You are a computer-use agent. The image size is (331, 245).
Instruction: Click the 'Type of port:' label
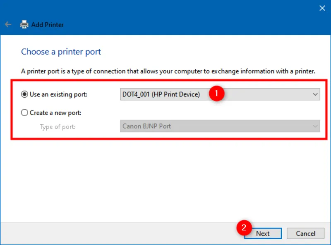(x=58, y=127)
